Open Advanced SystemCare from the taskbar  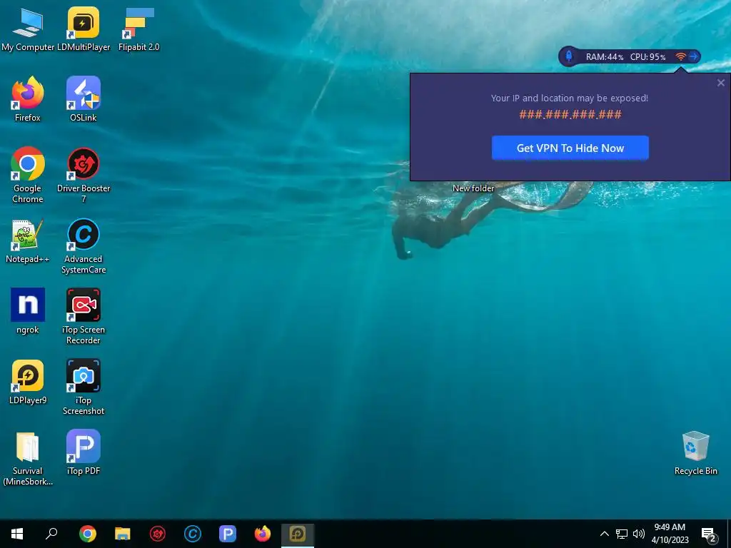coord(193,534)
